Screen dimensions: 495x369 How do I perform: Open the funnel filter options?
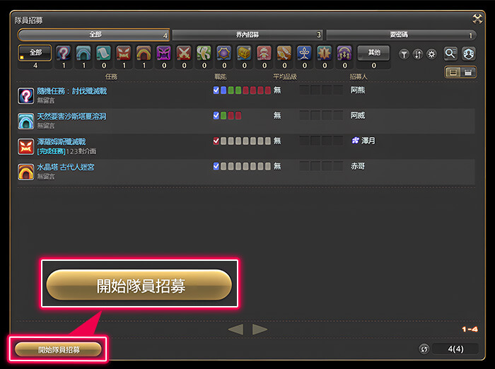click(404, 54)
